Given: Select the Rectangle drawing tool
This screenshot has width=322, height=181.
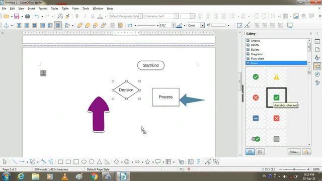Looking at the screenshot, I should coord(60,162).
